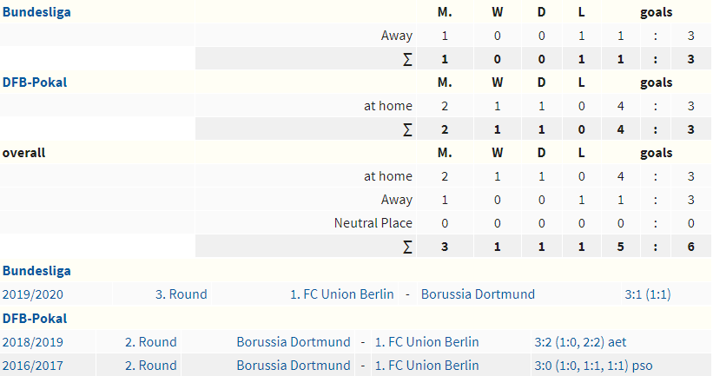Open the 2019/2020 season link
713x376 pixels.
(33, 294)
